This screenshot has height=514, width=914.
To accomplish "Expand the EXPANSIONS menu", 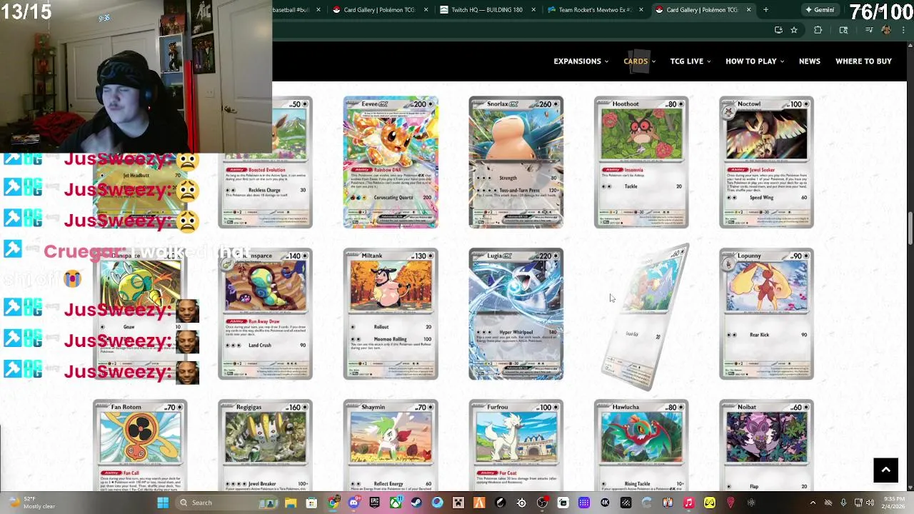I will [581, 61].
